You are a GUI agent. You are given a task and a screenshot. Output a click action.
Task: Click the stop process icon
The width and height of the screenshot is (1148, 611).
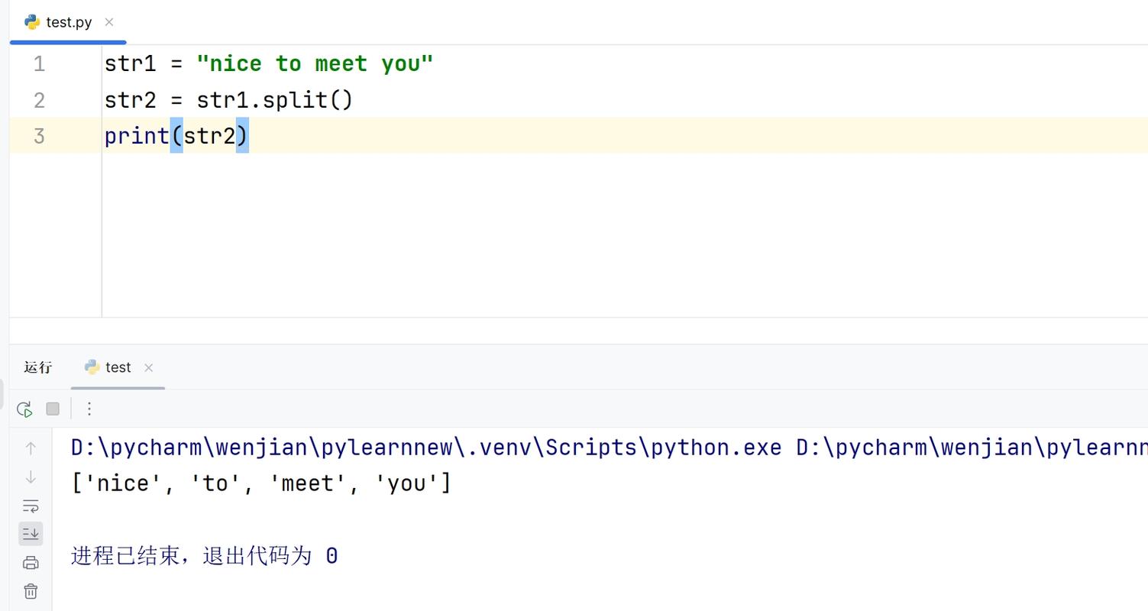click(x=52, y=409)
